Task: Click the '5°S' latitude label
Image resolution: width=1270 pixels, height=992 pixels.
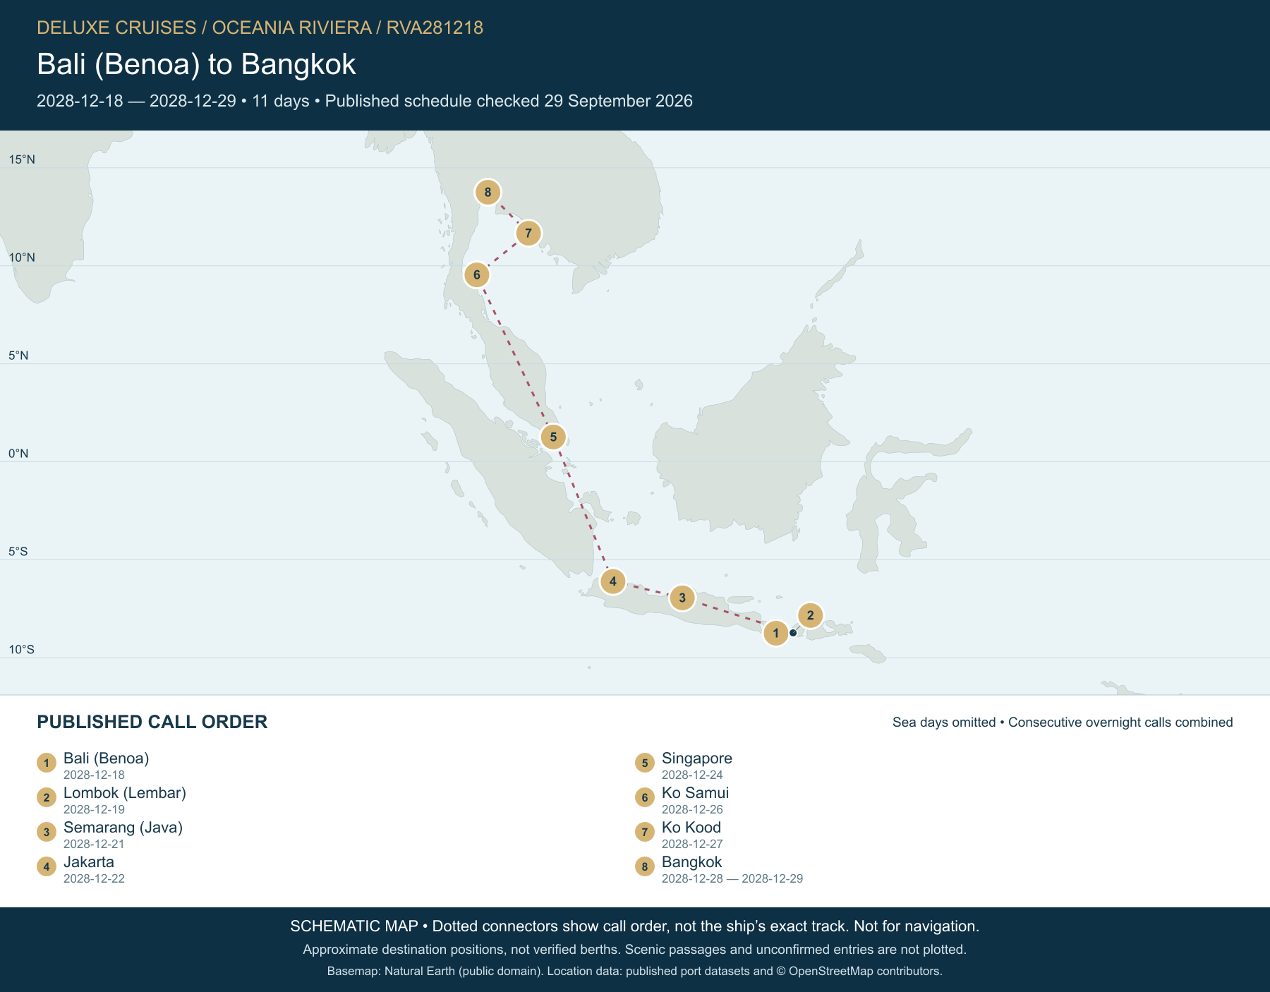Action: click(18, 552)
